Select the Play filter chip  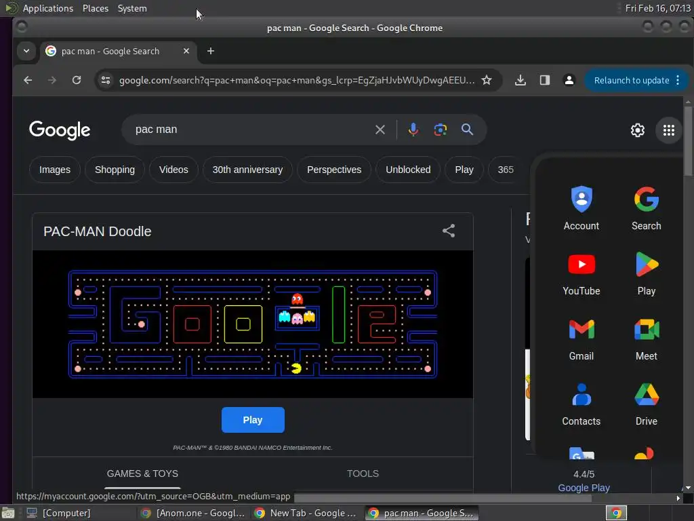(x=464, y=170)
